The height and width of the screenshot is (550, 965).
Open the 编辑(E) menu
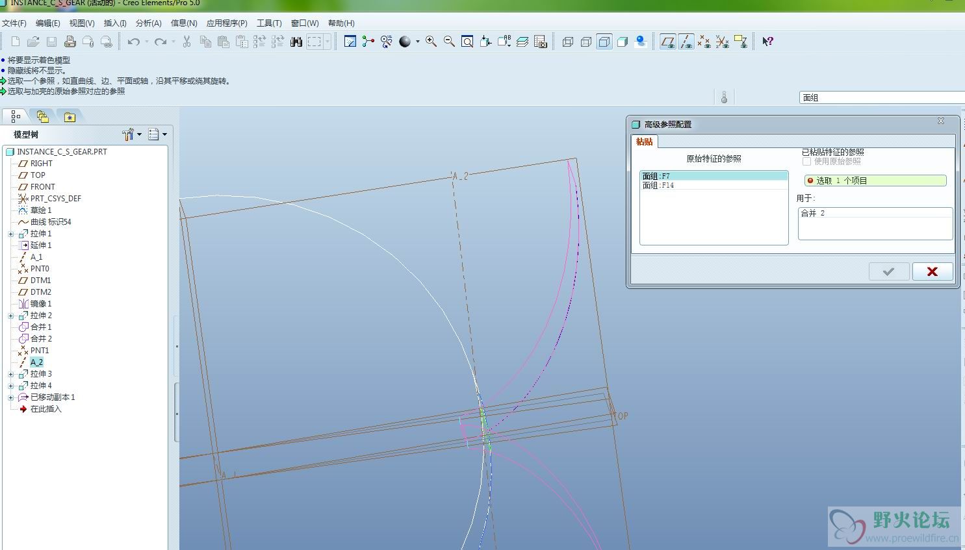(47, 23)
